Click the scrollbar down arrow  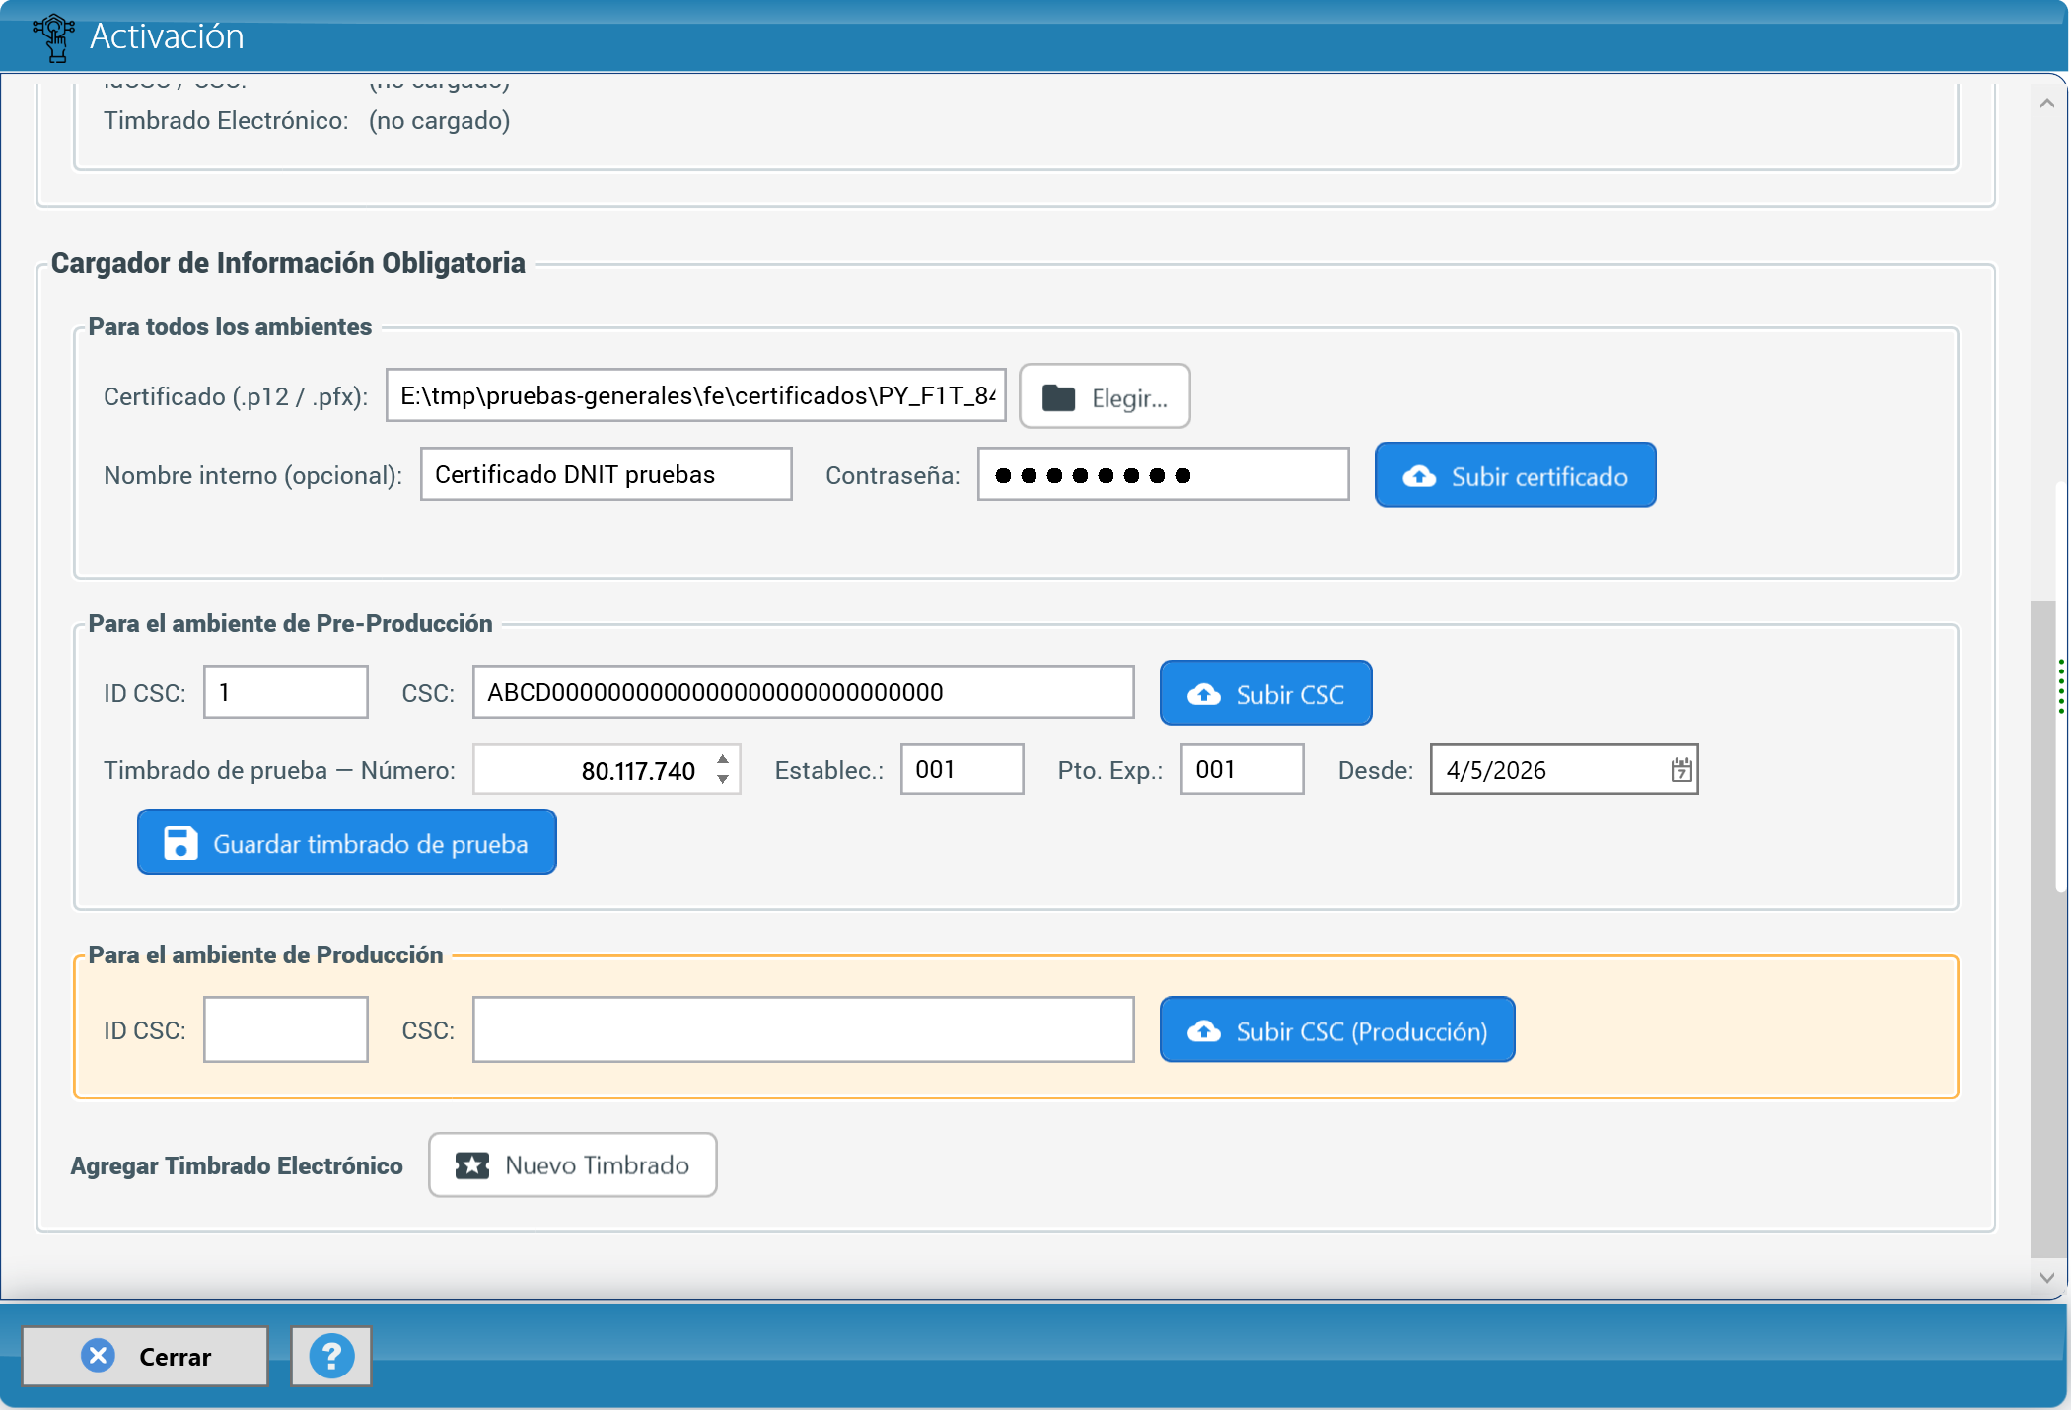[2046, 1277]
